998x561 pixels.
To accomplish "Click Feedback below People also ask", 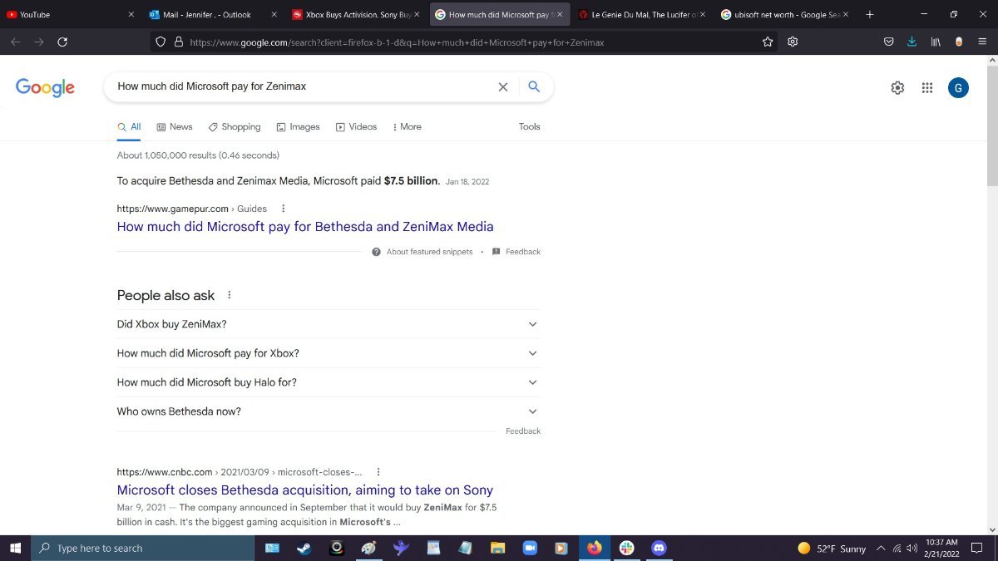I will click(523, 431).
